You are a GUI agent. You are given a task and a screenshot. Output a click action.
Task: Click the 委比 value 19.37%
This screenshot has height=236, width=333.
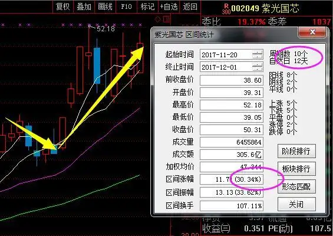point(252,22)
